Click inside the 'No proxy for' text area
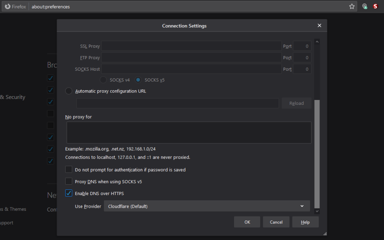 pos(189,133)
